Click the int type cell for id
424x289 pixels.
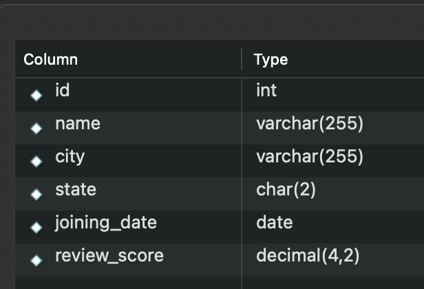[266, 90]
